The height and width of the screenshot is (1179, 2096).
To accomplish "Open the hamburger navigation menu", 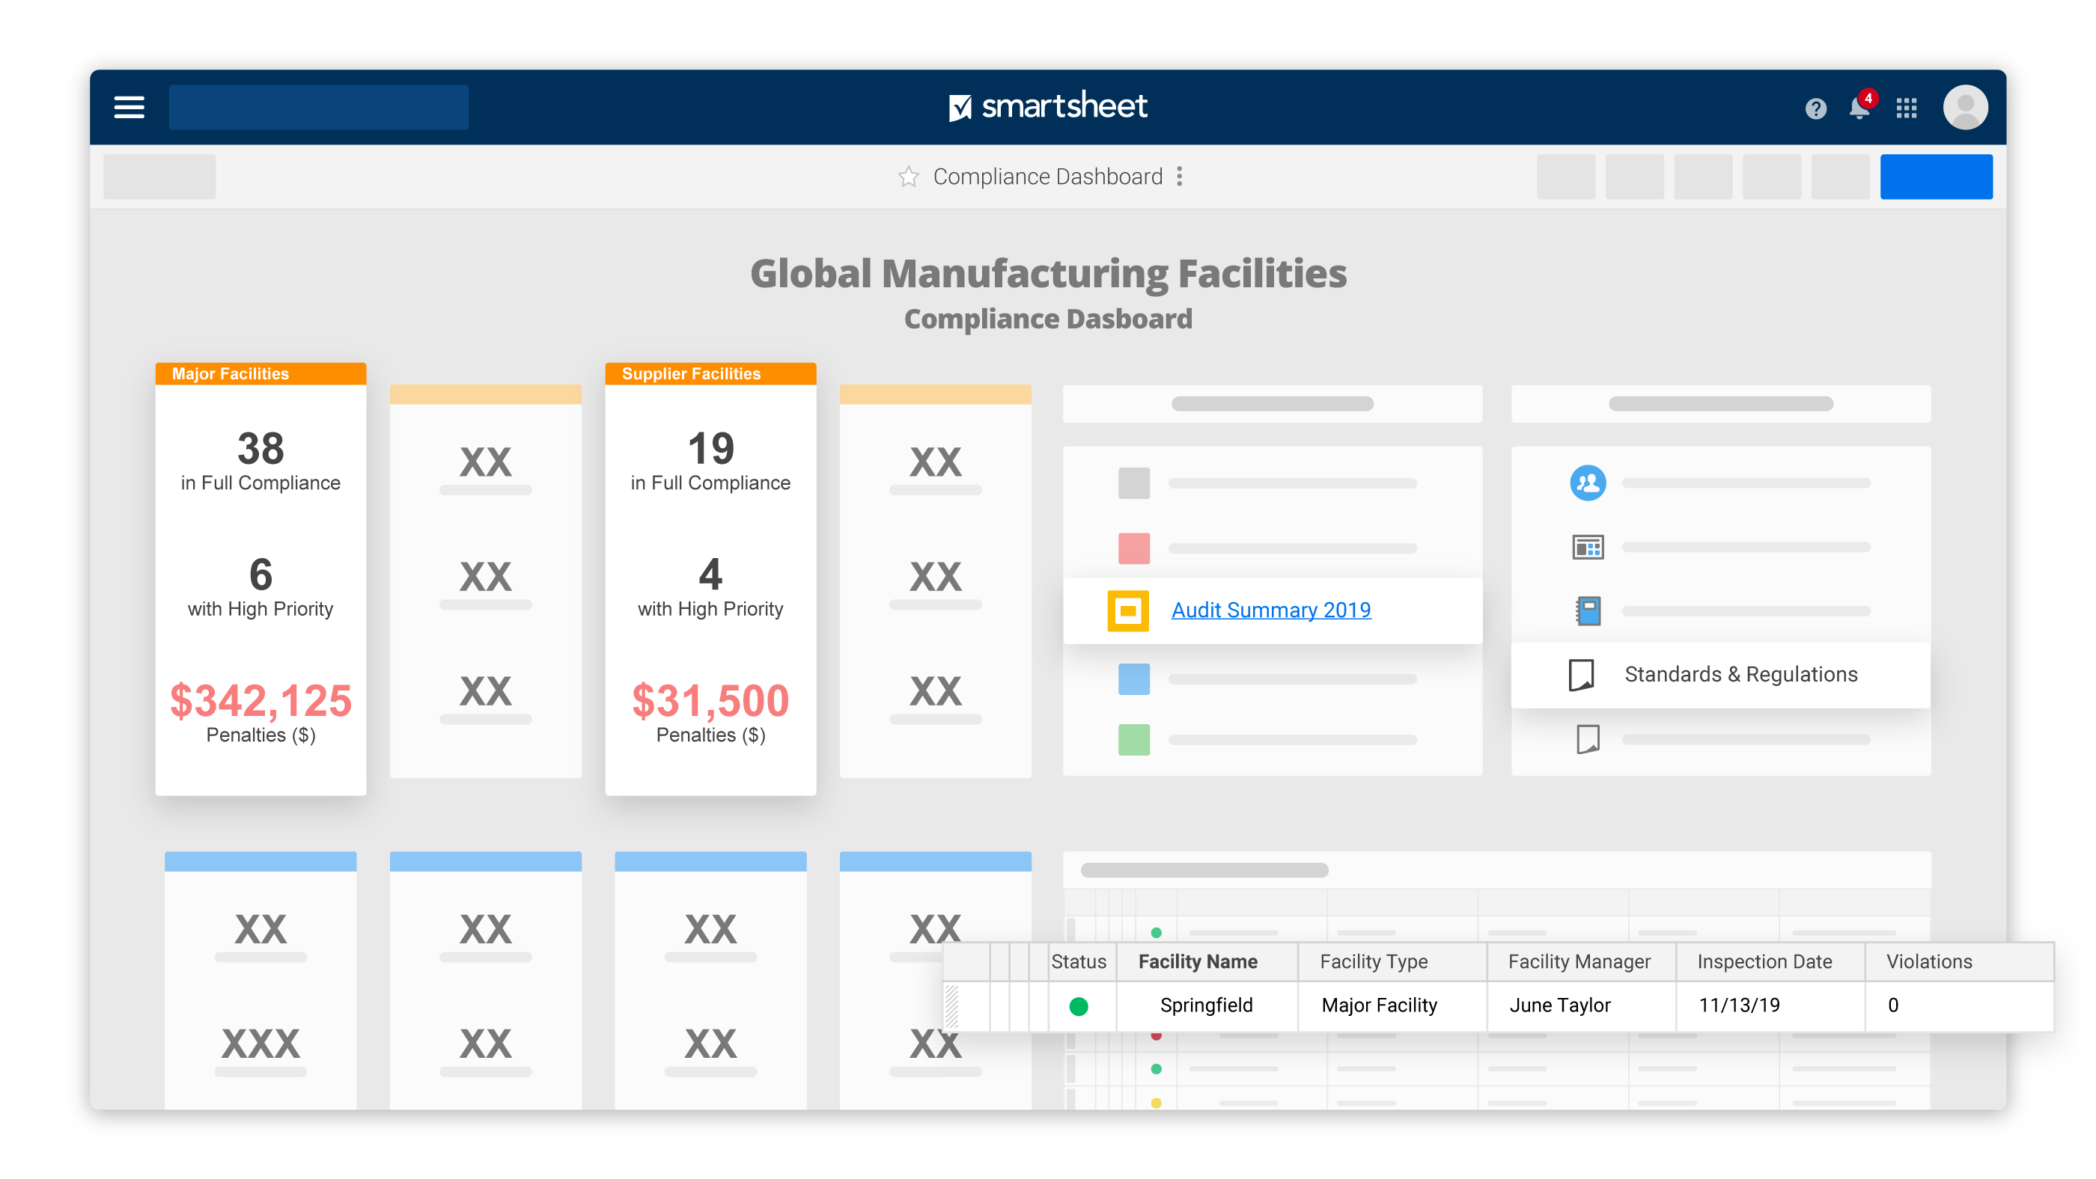I will 129,107.
